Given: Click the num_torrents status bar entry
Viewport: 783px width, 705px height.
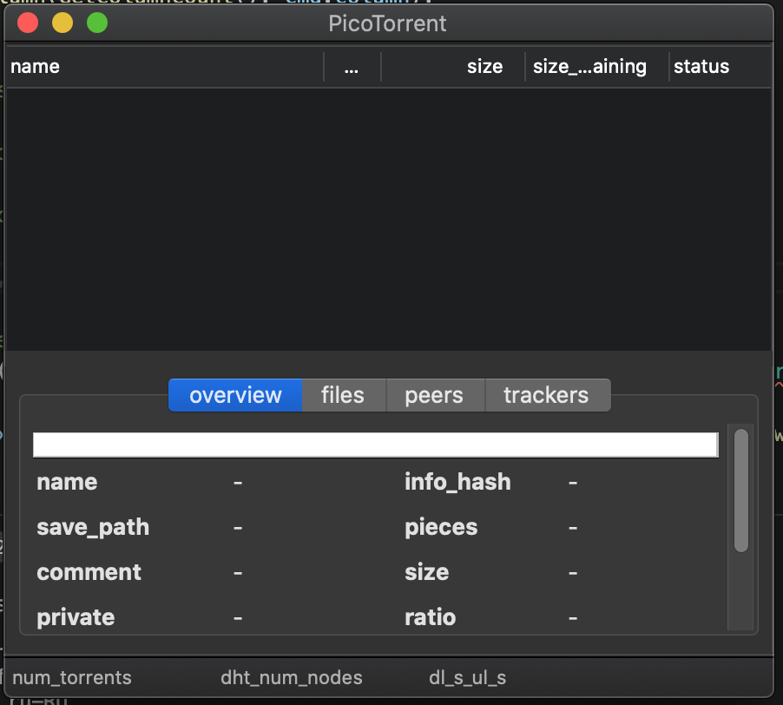Looking at the screenshot, I should pos(72,677).
